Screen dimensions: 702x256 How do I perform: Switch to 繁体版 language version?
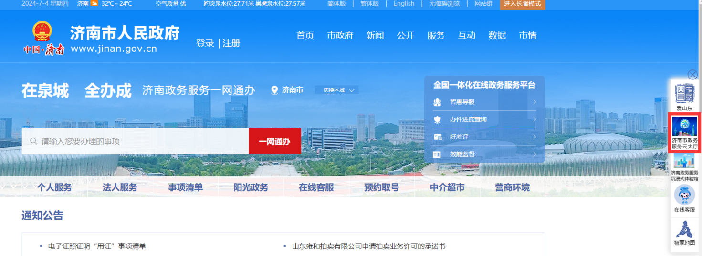369,4
